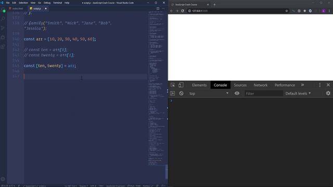Click the browser Back arrow
The height and width of the screenshot is (187, 333).
(172, 11)
